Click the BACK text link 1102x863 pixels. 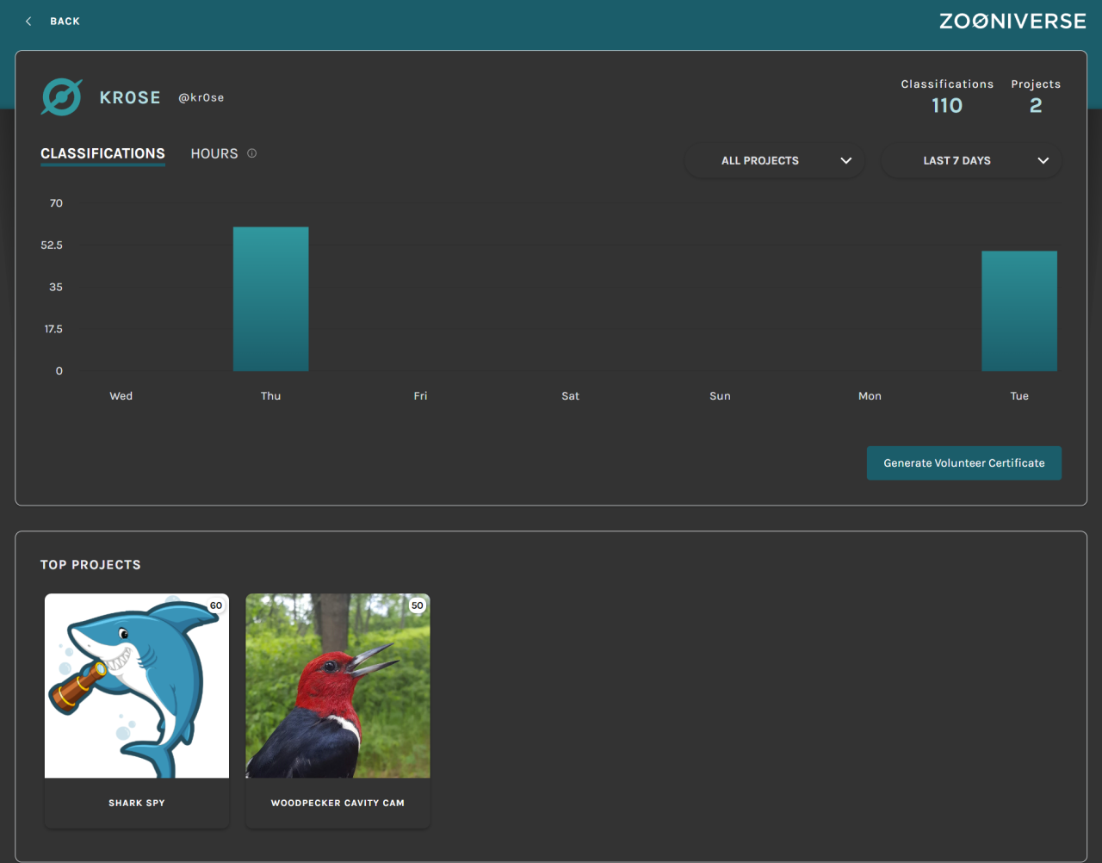[65, 22]
